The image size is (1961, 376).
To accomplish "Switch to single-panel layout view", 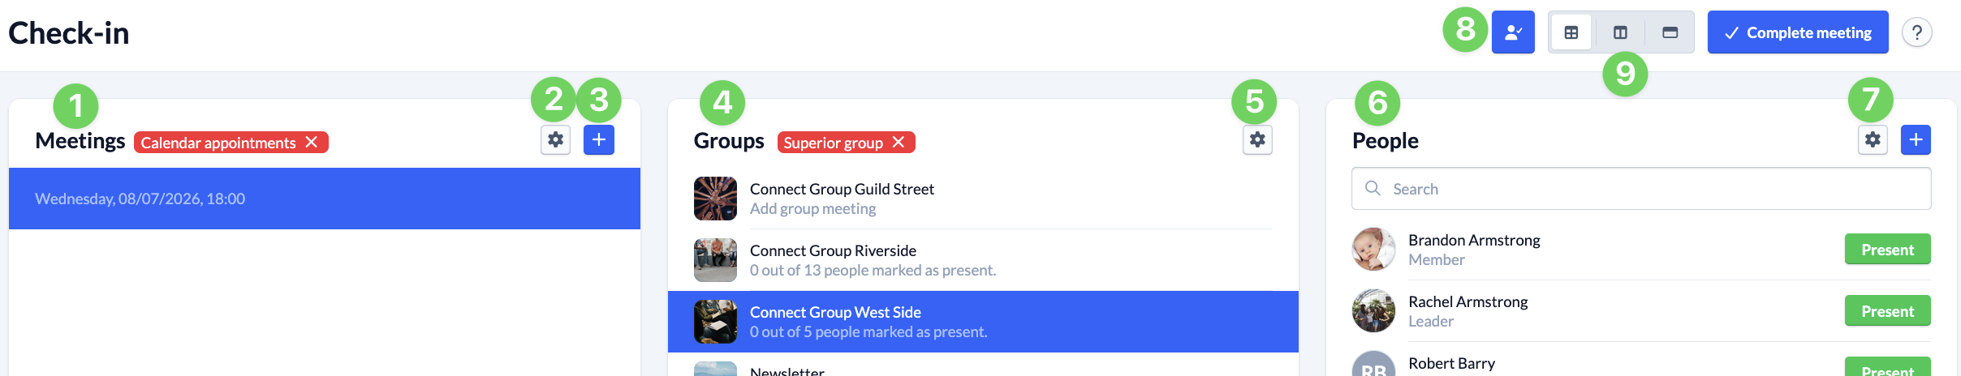I will click(1670, 32).
